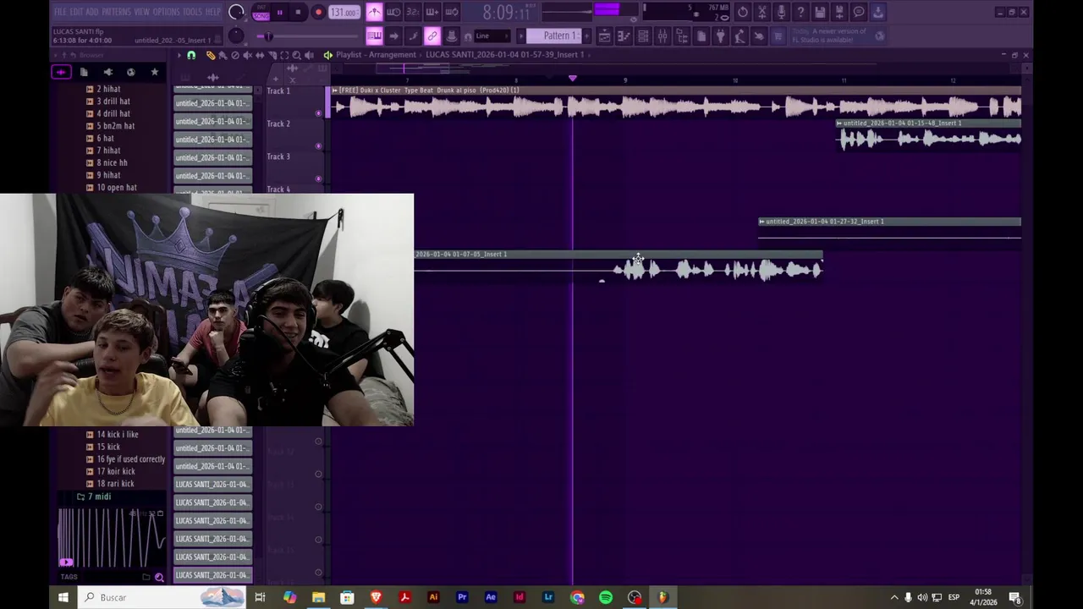Open the Playlist view icon
1083x609 pixels.
[x=604, y=36]
